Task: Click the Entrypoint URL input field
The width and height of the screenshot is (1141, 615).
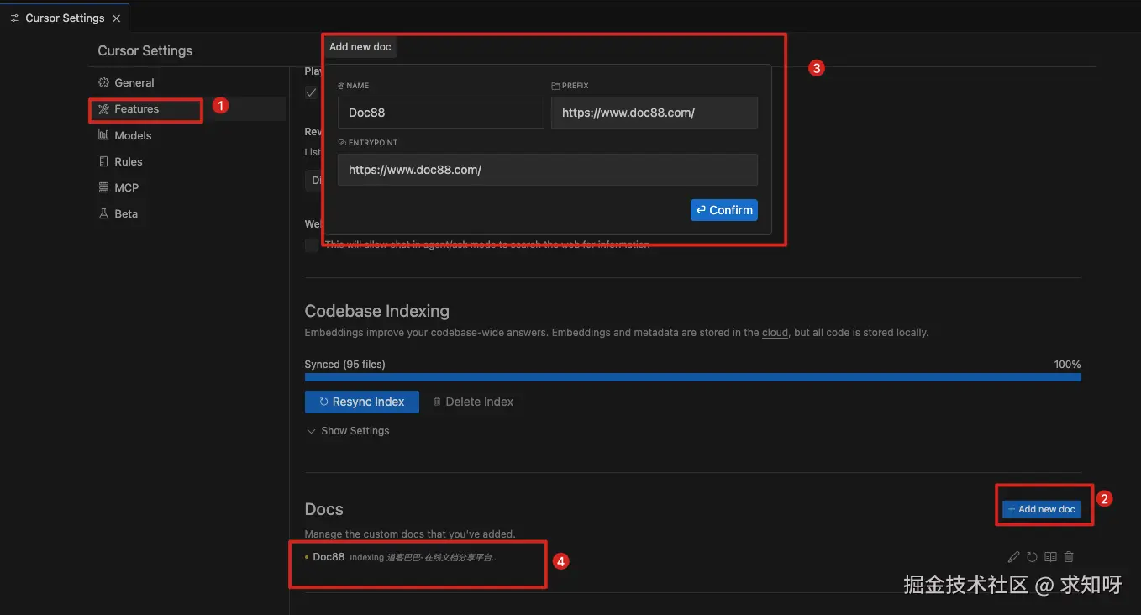Action: pyautogui.click(x=547, y=170)
